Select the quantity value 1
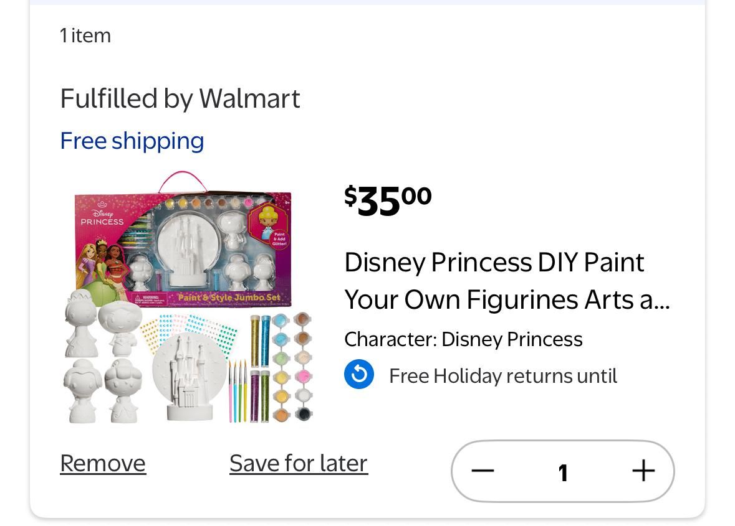This screenshot has height=526, width=735. (563, 472)
